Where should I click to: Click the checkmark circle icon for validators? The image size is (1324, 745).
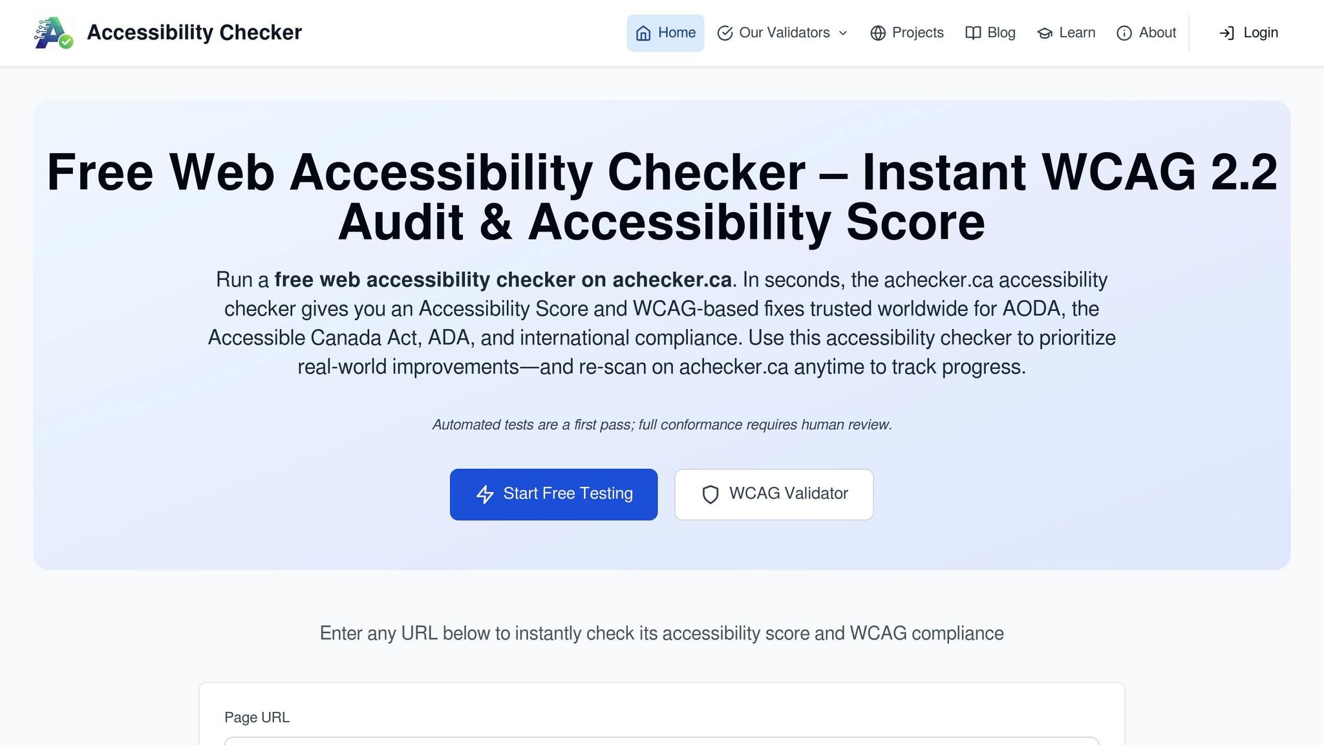(725, 33)
